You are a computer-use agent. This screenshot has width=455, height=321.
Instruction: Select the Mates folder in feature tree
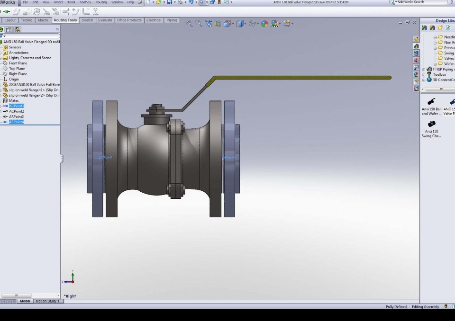(14, 101)
